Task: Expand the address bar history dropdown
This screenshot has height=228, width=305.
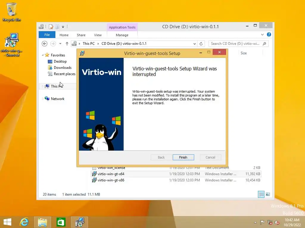Action: pyautogui.click(x=194, y=44)
